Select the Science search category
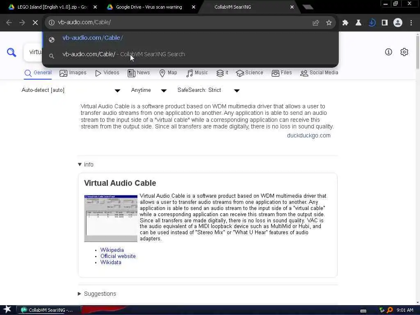420x315 pixels. pyautogui.click(x=250, y=73)
